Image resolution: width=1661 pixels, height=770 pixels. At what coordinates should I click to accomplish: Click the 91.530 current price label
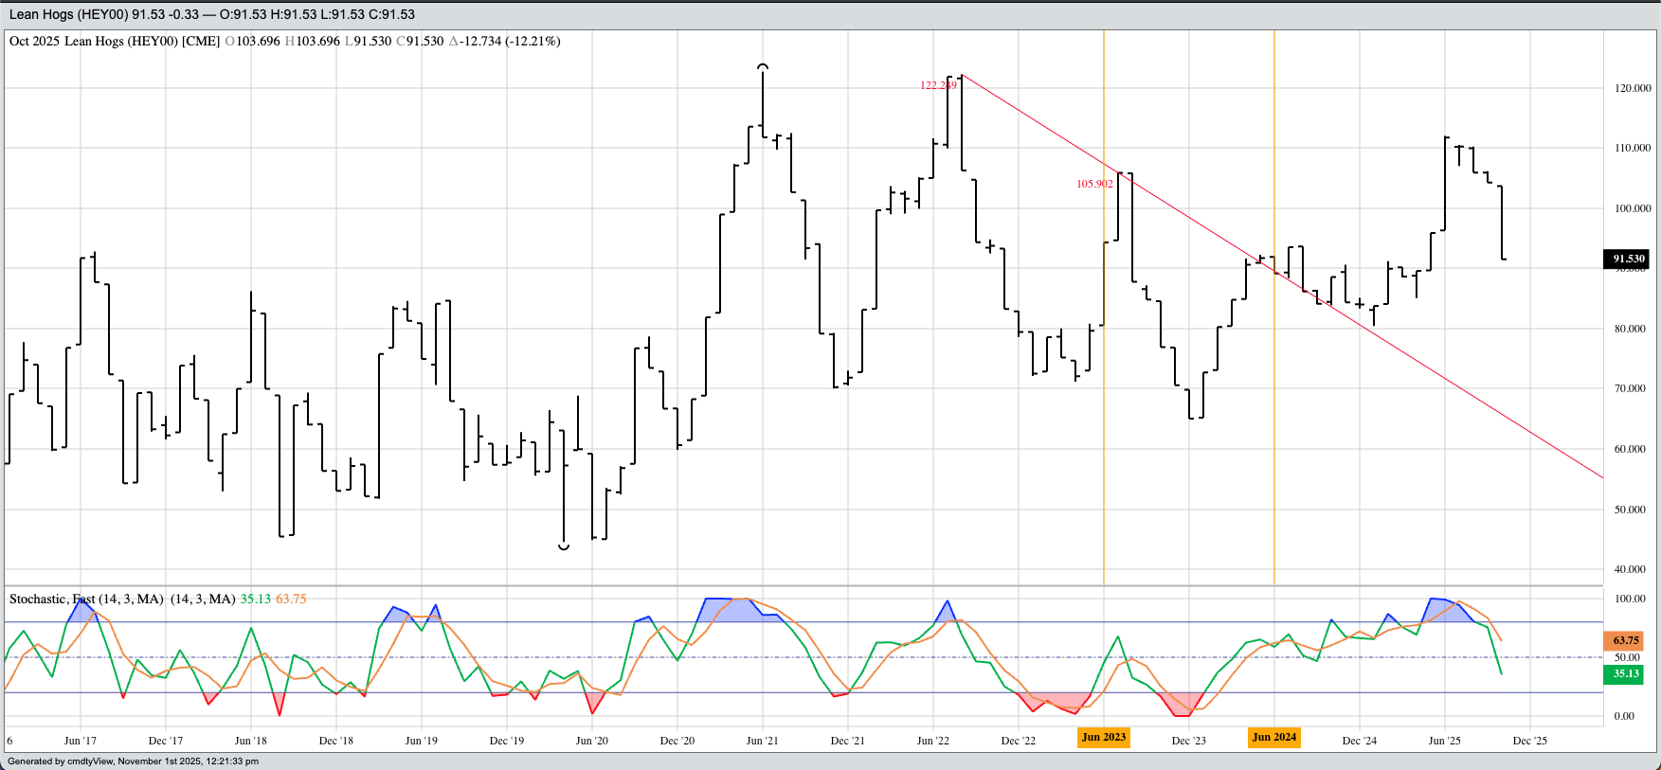(1627, 259)
